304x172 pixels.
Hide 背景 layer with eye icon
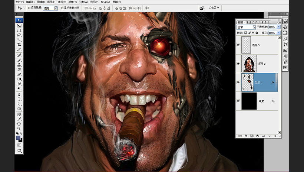pyautogui.click(x=238, y=101)
